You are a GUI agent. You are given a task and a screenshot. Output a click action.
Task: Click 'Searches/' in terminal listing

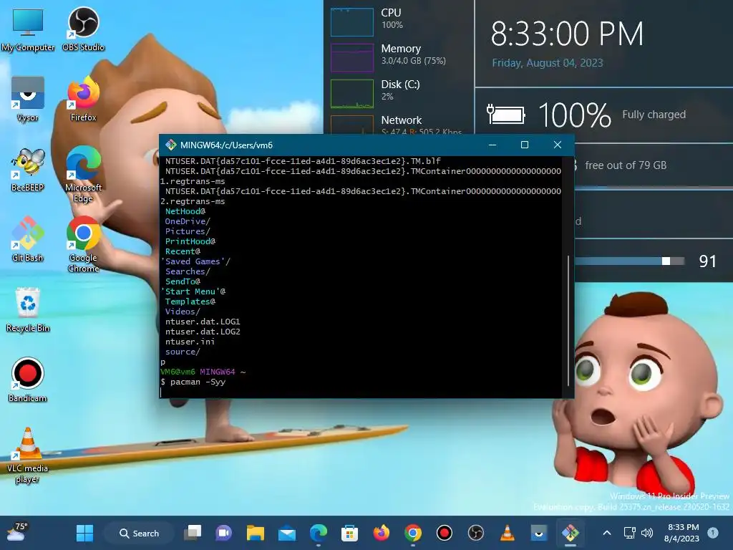point(188,271)
